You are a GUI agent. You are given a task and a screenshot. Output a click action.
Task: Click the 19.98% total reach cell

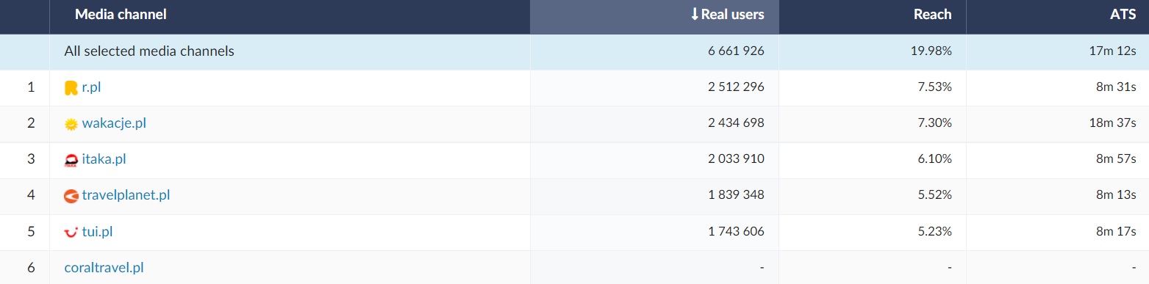pos(931,51)
